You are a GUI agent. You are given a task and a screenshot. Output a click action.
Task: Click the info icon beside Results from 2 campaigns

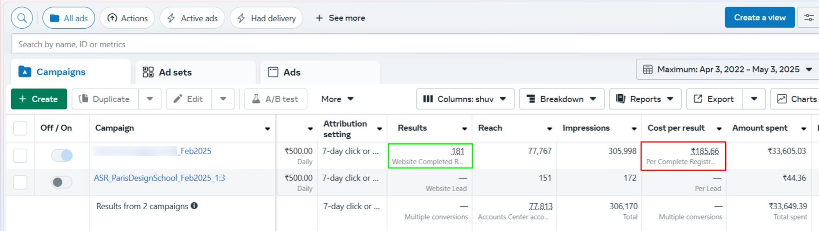(x=194, y=205)
